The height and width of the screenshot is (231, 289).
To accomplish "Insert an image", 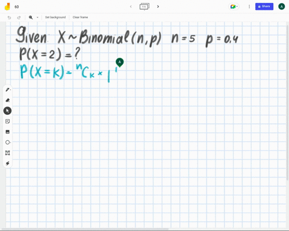I will pos(7,132).
